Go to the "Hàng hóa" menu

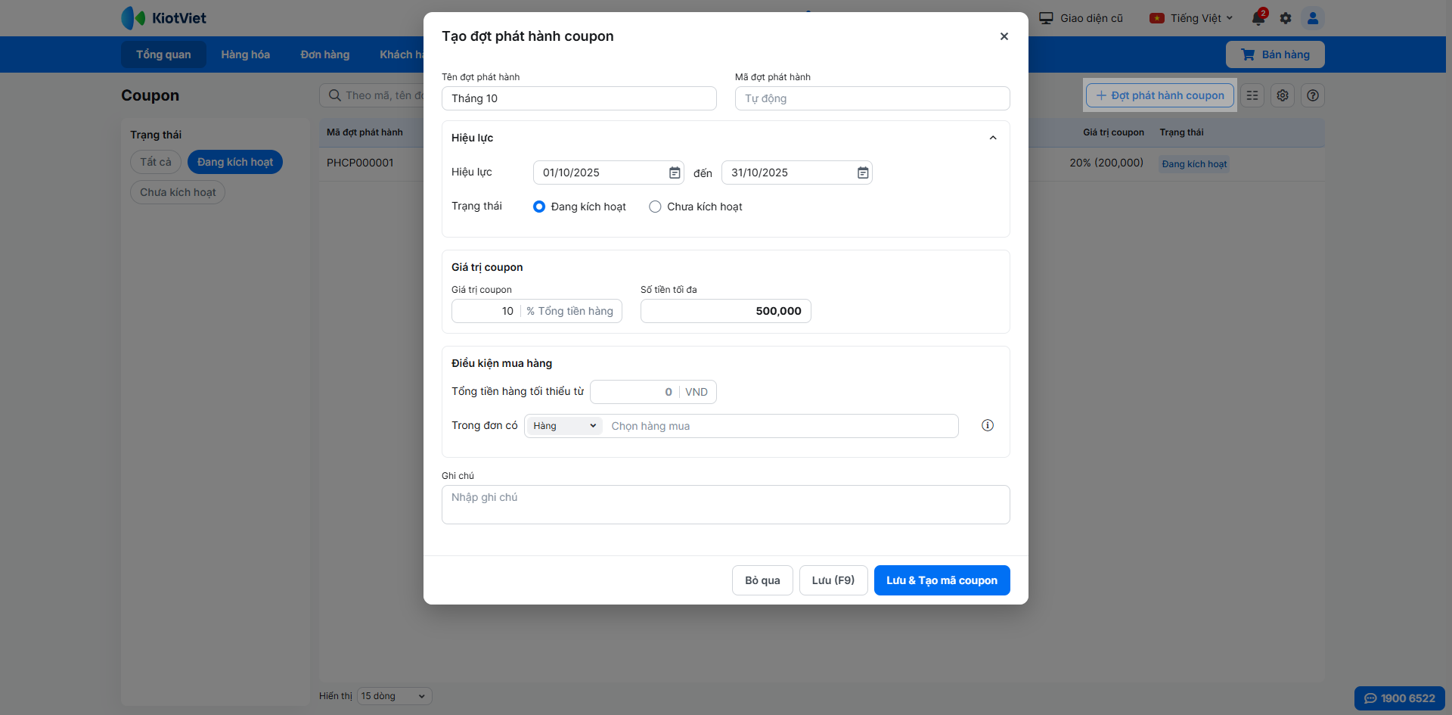245,54
